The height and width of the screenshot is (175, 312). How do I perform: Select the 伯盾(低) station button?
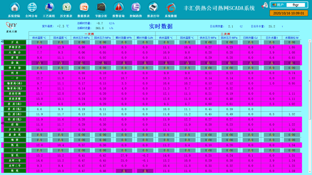click(15, 119)
